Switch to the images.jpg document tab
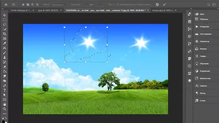This screenshot has width=219, height=123. coord(163,10)
